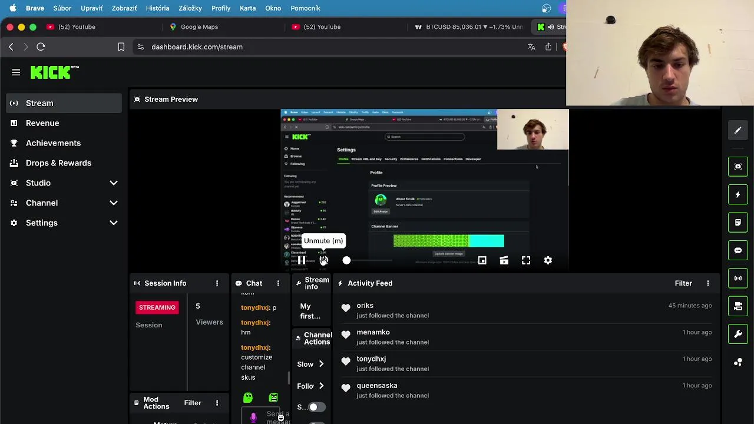Toggle theater mode in stream preview
Screen dimensions: 754x424
[x=504, y=260]
